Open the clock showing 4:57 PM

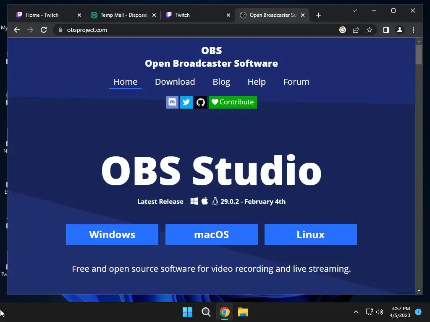[400, 312]
